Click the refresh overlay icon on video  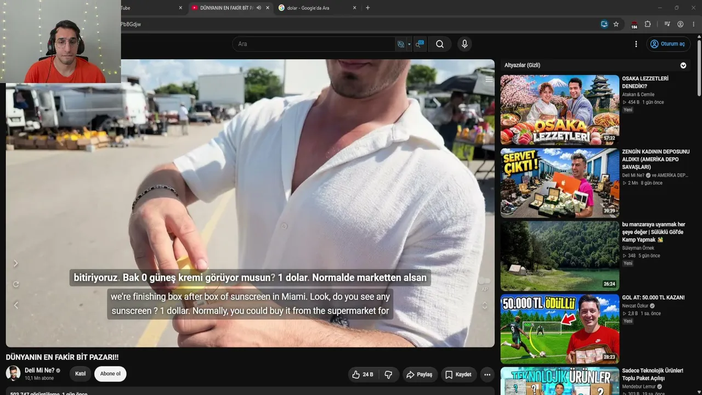coord(16,284)
